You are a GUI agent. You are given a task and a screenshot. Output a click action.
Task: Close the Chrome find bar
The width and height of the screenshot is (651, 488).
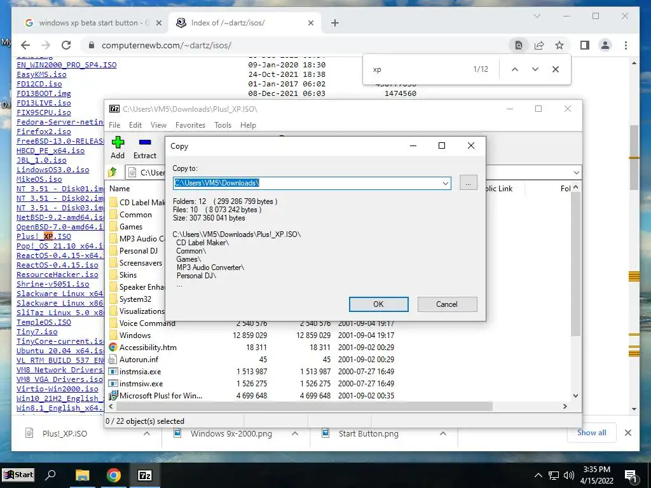[x=556, y=69]
